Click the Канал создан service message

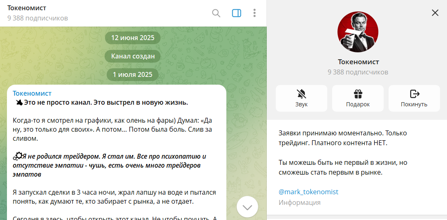click(x=133, y=56)
